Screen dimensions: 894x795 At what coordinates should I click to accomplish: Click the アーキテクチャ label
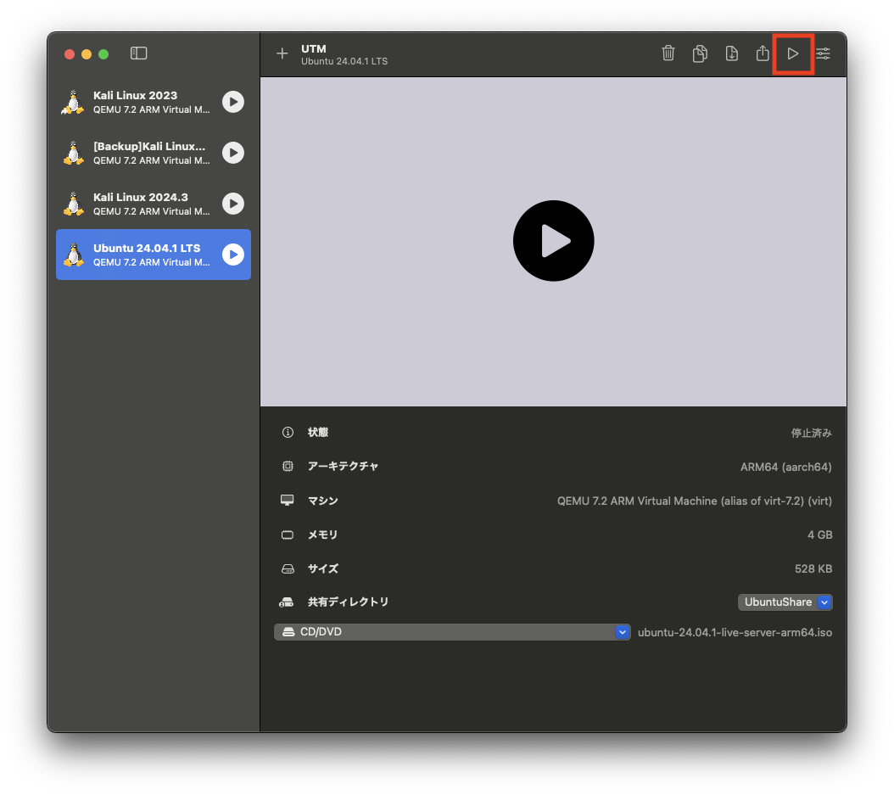tap(344, 466)
